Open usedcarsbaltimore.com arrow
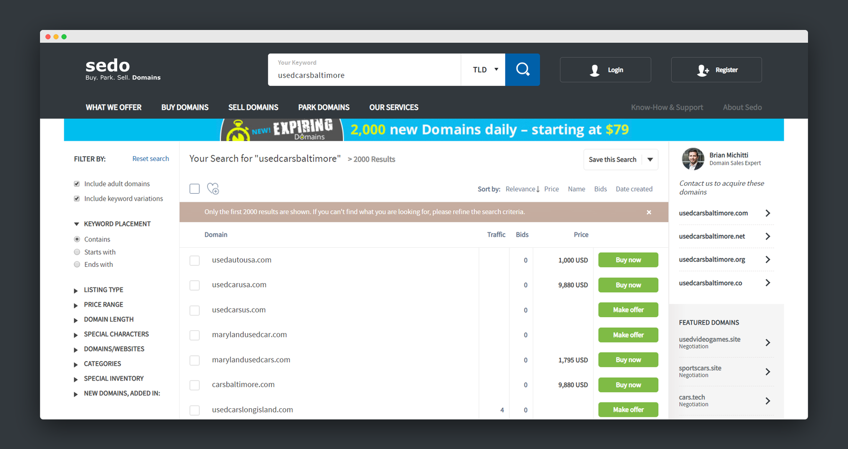Screen dimensions: 848x449 [768, 213]
